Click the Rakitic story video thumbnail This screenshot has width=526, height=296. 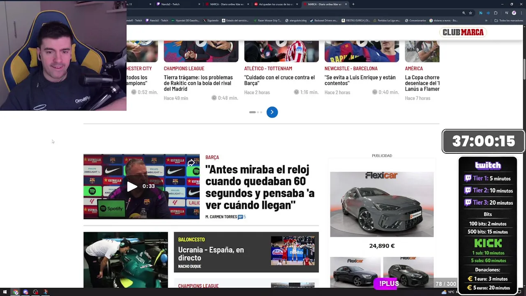pyautogui.click(x=201, y=51)
